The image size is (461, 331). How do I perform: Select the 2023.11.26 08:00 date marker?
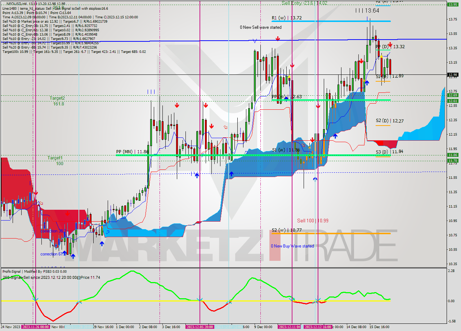click(x=35, y=327)
